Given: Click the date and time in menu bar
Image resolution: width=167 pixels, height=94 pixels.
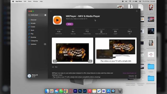Looking at the screenshot, I should pyautogui.click(x=148, y=1).
